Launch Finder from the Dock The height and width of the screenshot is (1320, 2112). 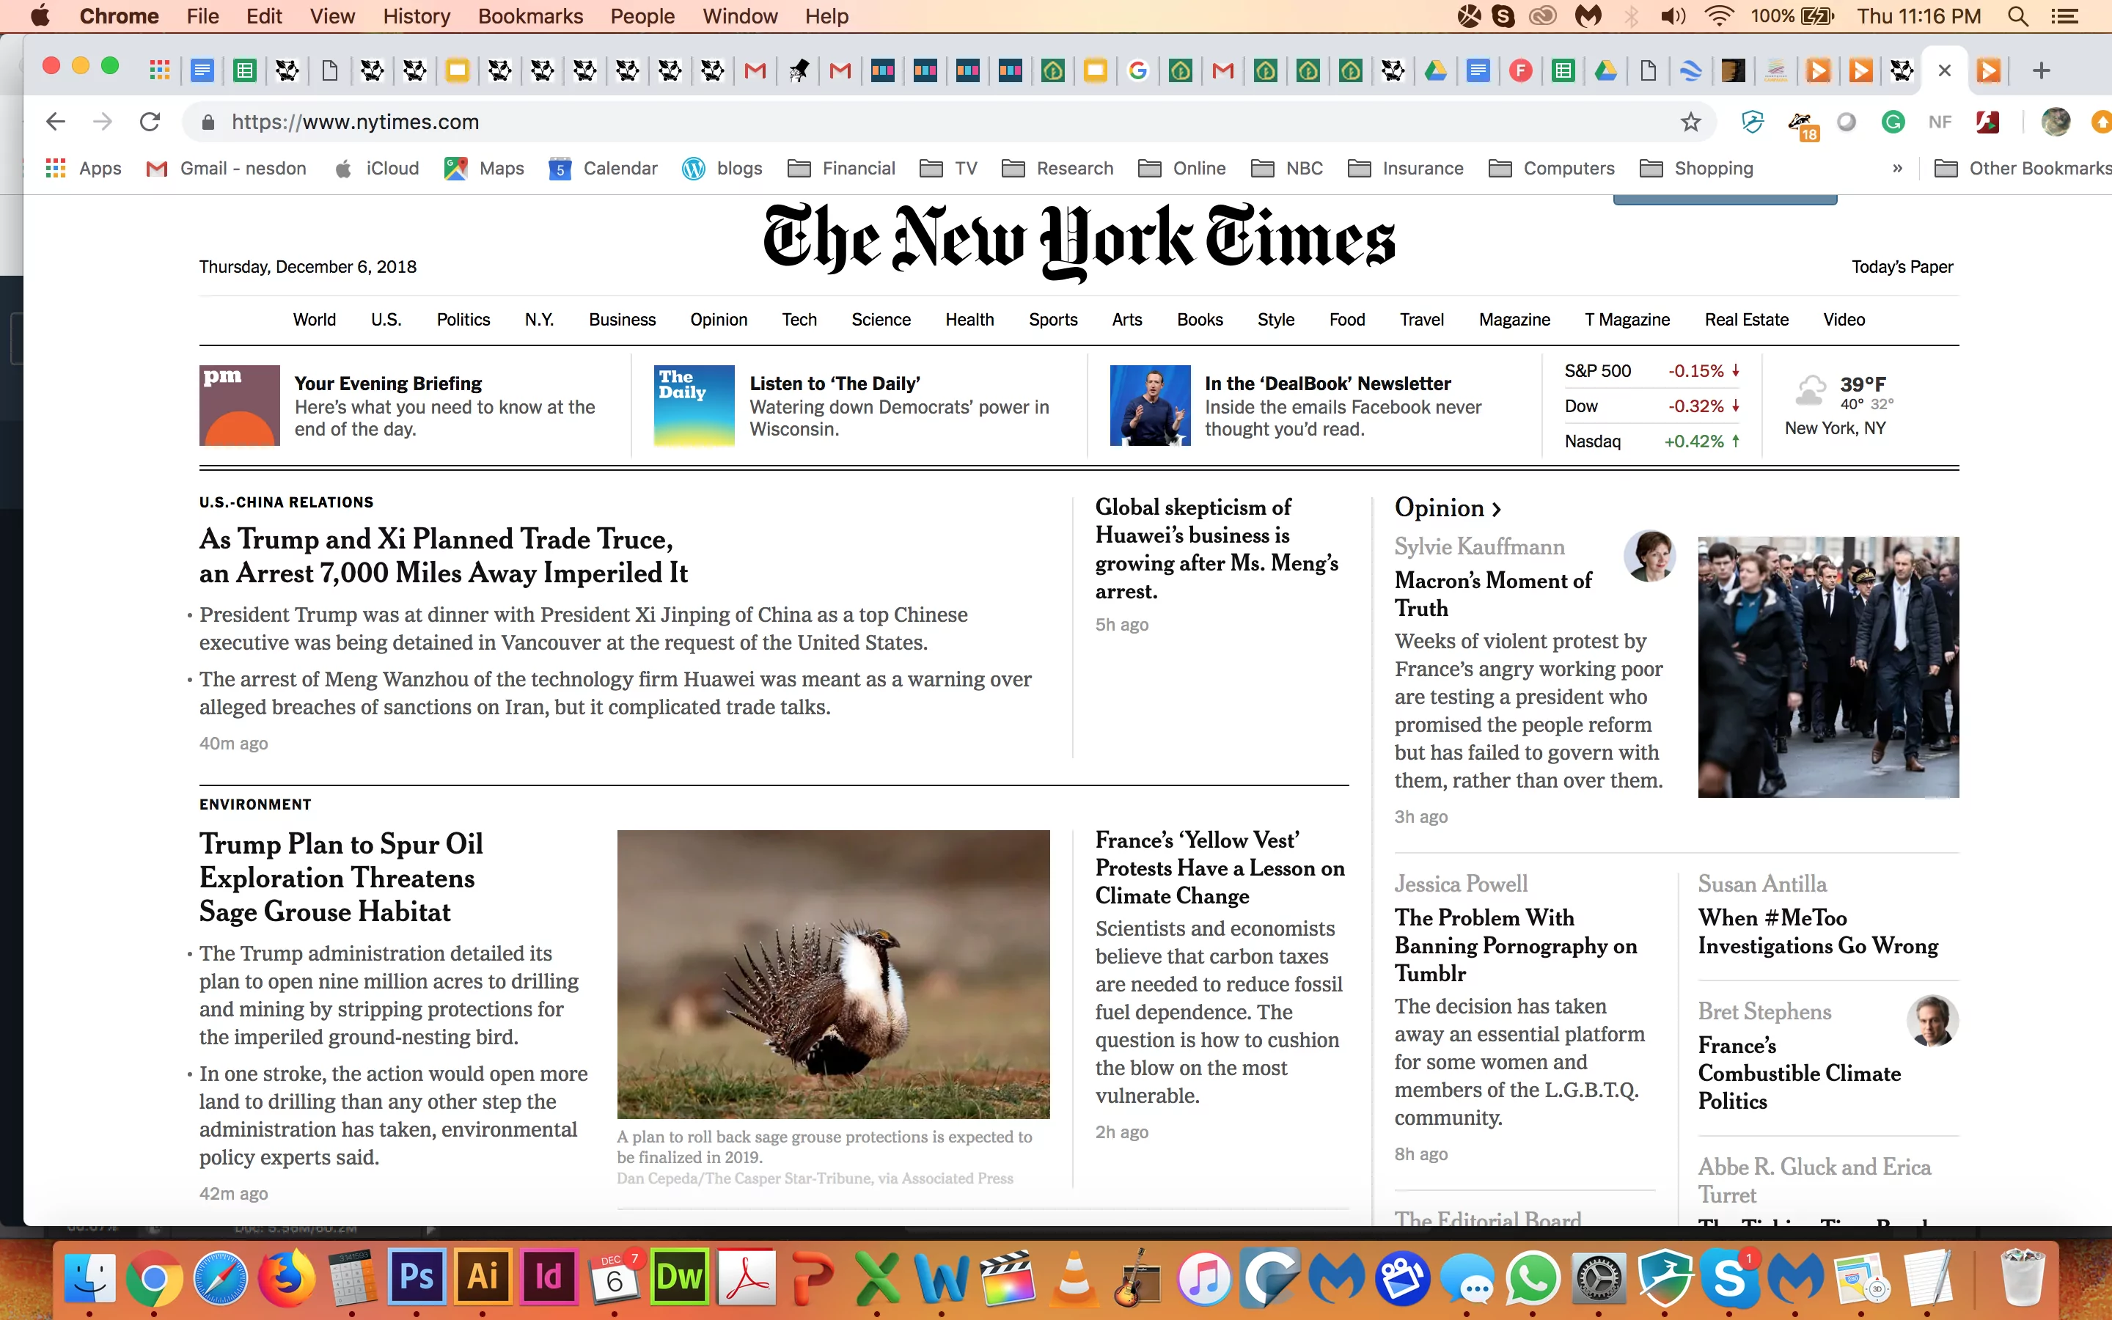pos(89,1278)
